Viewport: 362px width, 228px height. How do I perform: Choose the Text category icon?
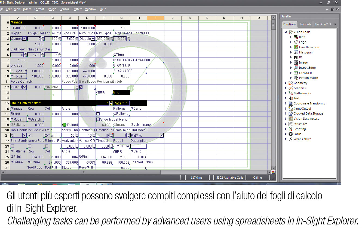click(x=291, y=98)
